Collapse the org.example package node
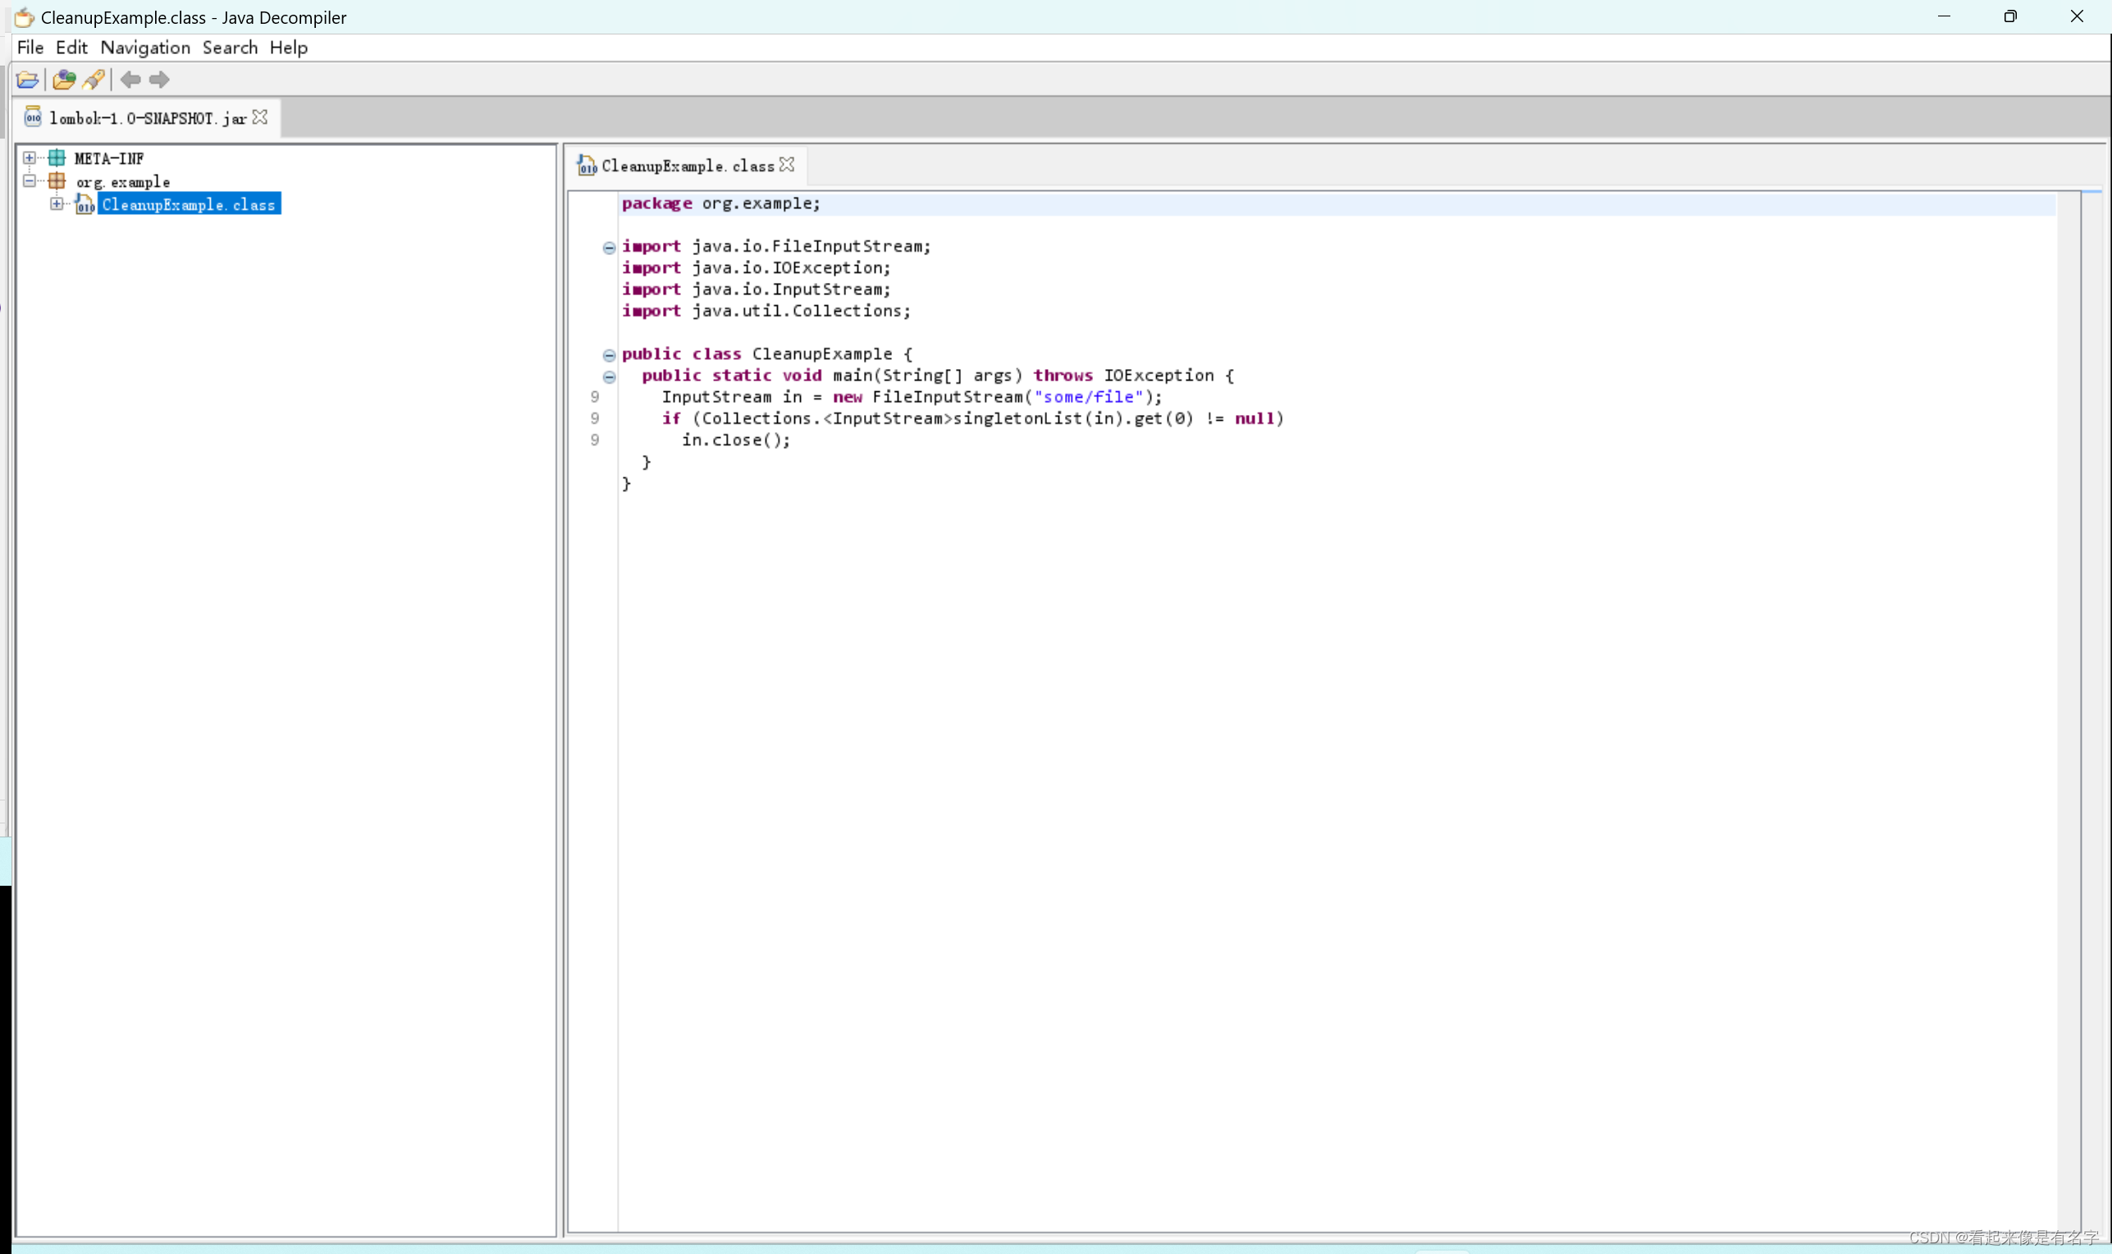Image resolution: width=2112 pixels, height=1254 pixels. pyautogui.click(x=30, y=180)
